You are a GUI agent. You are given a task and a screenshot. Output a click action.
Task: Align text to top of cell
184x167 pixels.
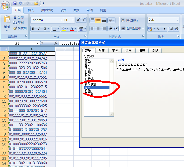[92, 20]
